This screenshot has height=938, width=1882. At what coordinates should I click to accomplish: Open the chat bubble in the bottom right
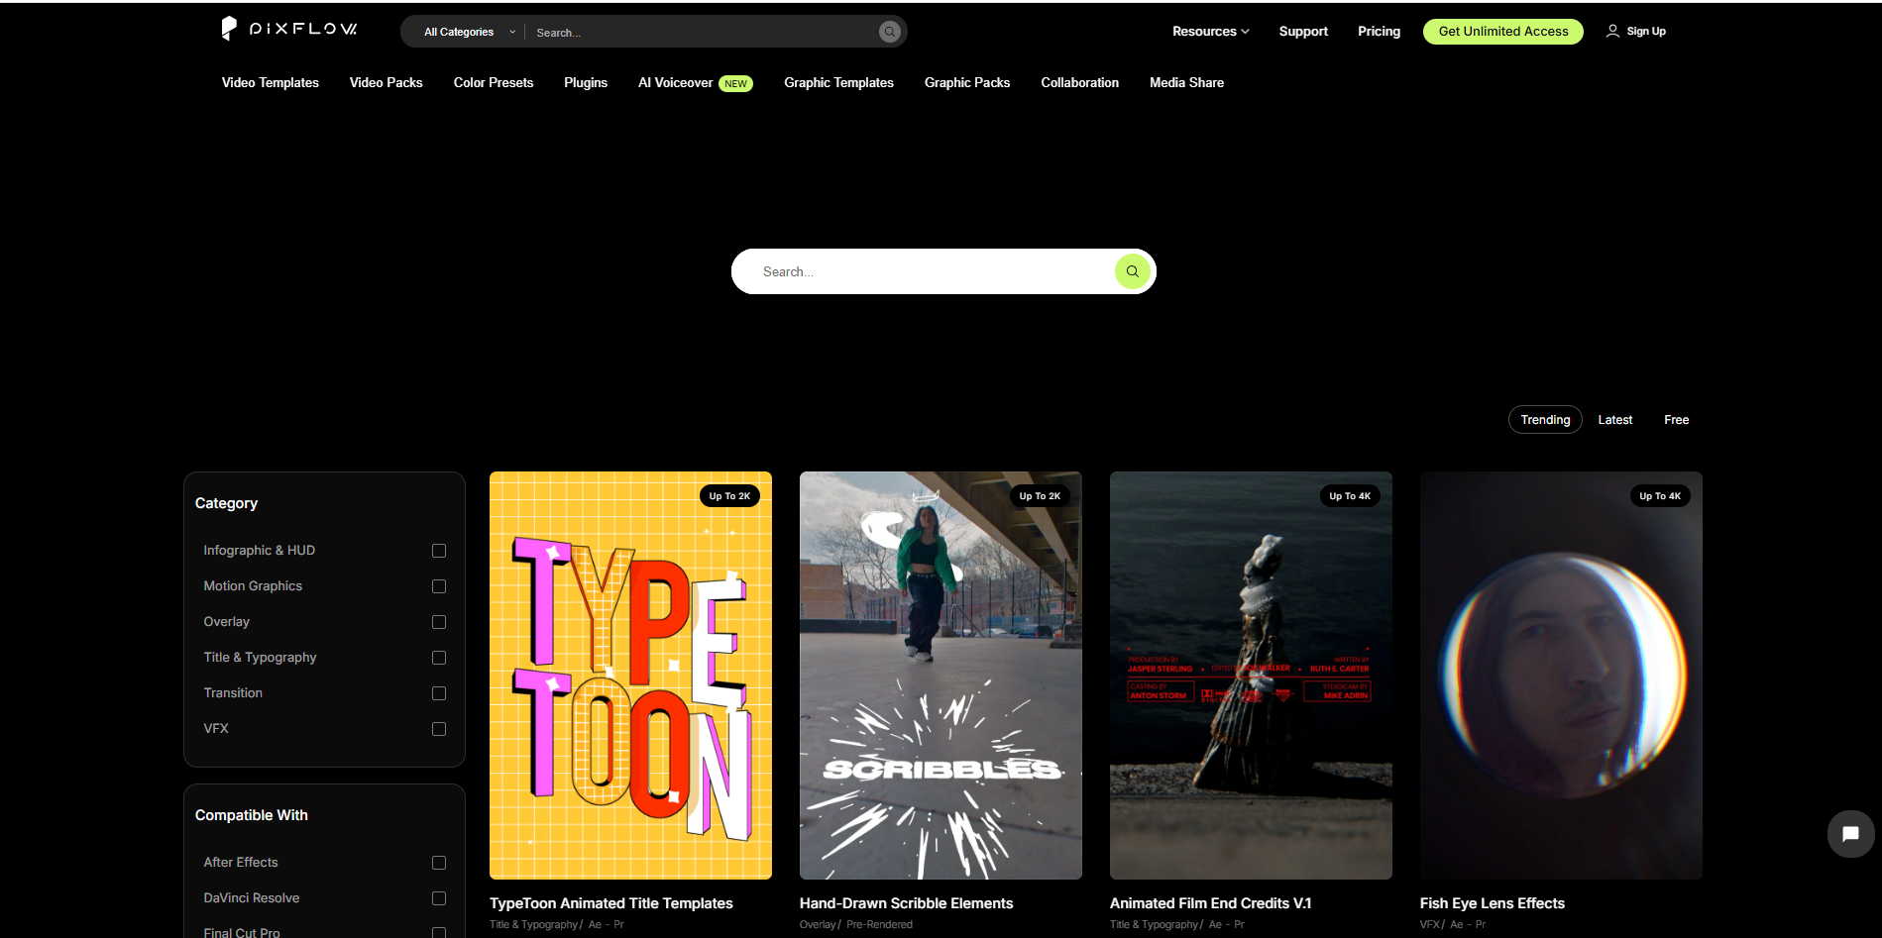[1849, 833]
